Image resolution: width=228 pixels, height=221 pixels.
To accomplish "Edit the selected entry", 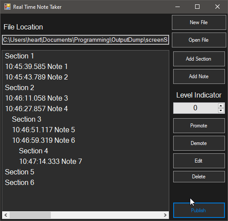I will tap(199, 161).
